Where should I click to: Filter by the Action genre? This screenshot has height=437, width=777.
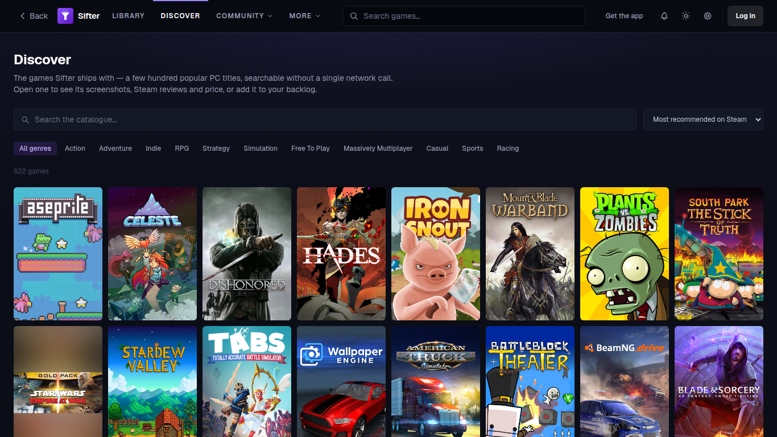75,149
